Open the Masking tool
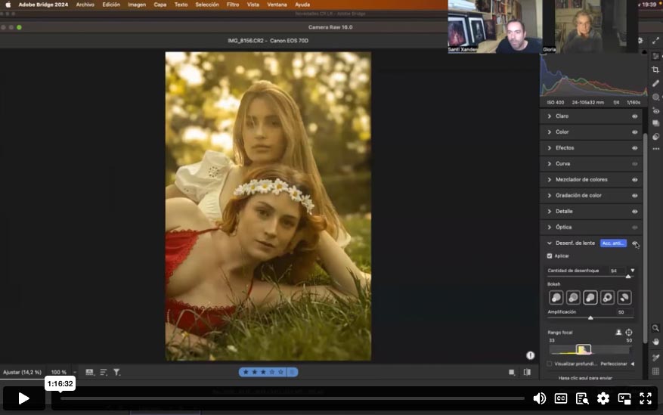The width and height of the screenshot is (663, 415). [x=655, y=97]
